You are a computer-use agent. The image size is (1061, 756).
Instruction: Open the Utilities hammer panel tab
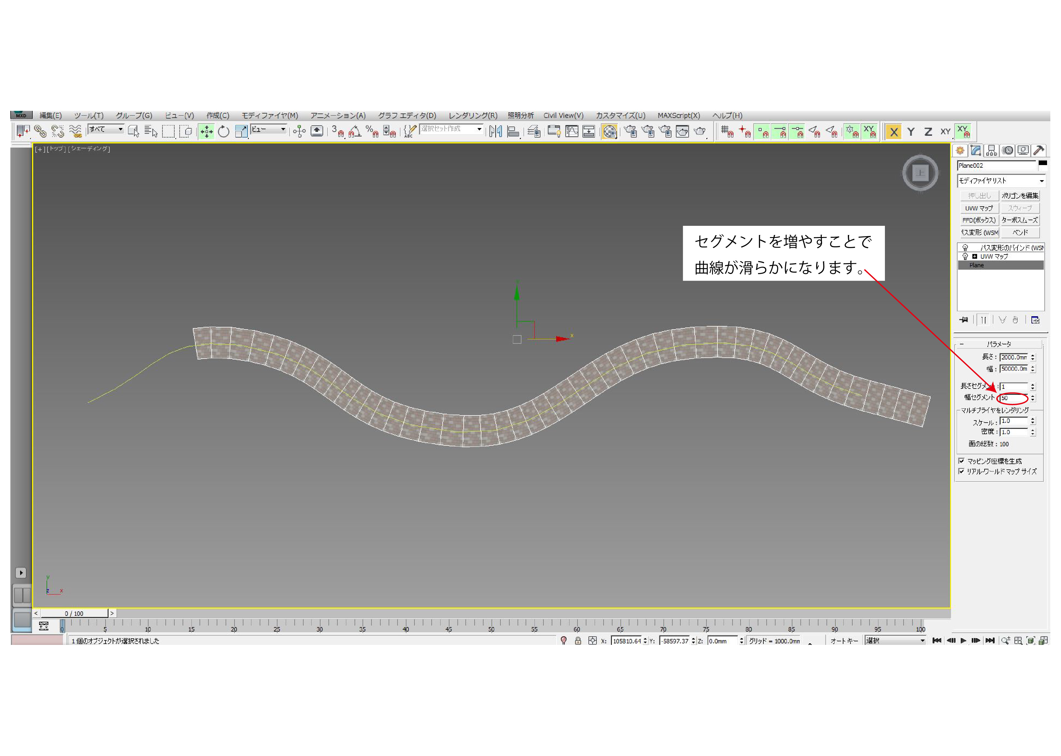coord(1038,150)
